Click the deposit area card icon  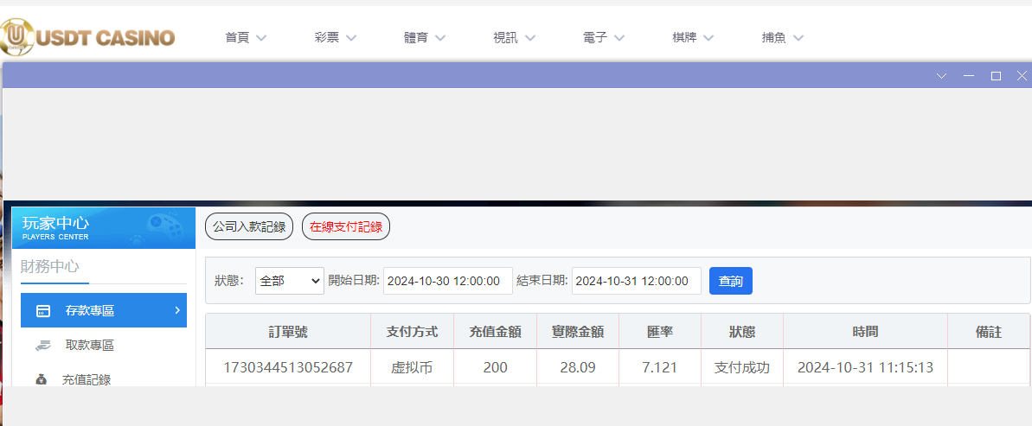click(43, 311)
